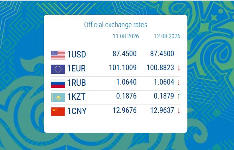Click the Kazakhstan flag icon
This screenshot has width=234, height=150.
(58, 97)
